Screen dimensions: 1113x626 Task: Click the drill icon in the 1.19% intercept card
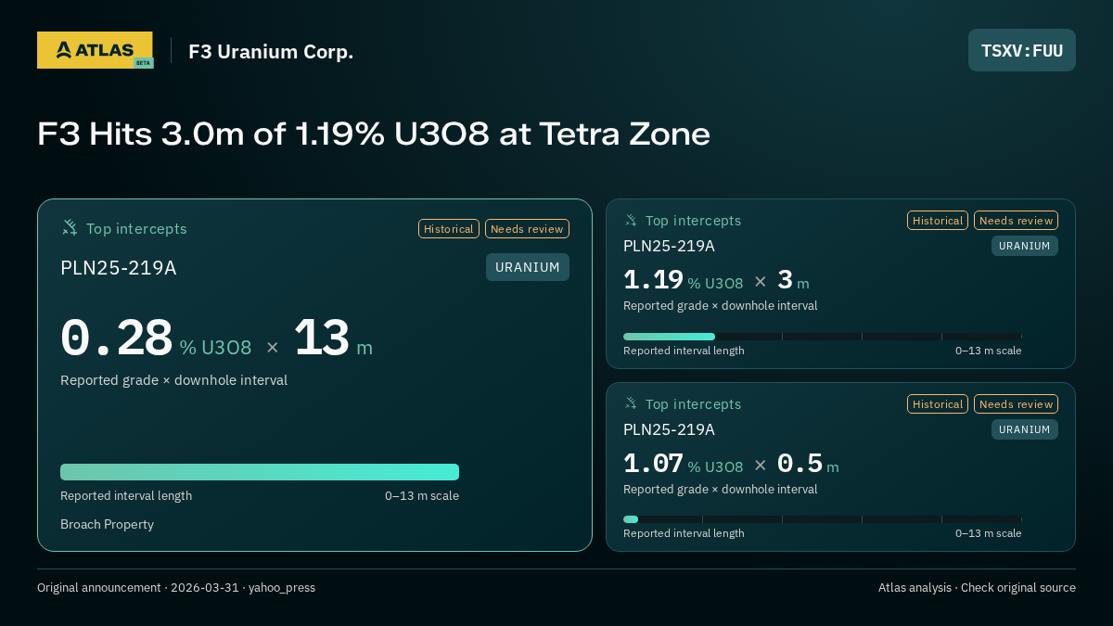(631, 221)
